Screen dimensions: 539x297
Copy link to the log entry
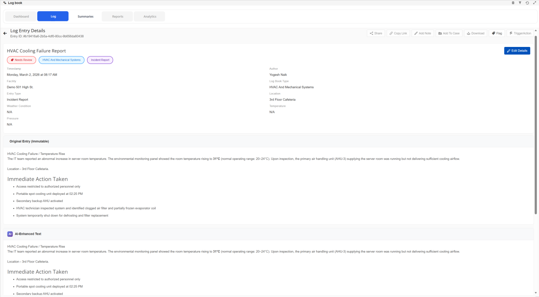398,33
